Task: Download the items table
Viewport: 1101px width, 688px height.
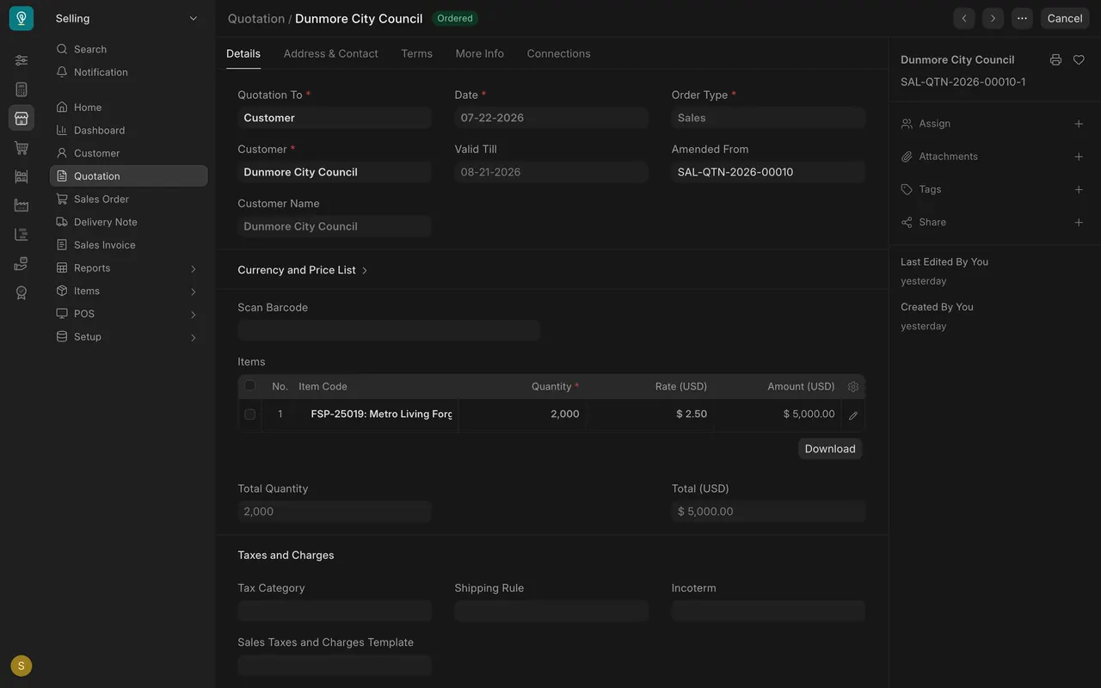Action: (x=830, y=449)
